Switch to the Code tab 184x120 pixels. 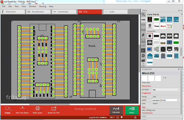click(x=115, y=12)
